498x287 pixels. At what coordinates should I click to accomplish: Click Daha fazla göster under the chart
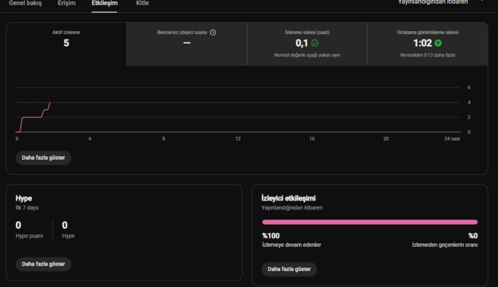(x=43, y=158)
